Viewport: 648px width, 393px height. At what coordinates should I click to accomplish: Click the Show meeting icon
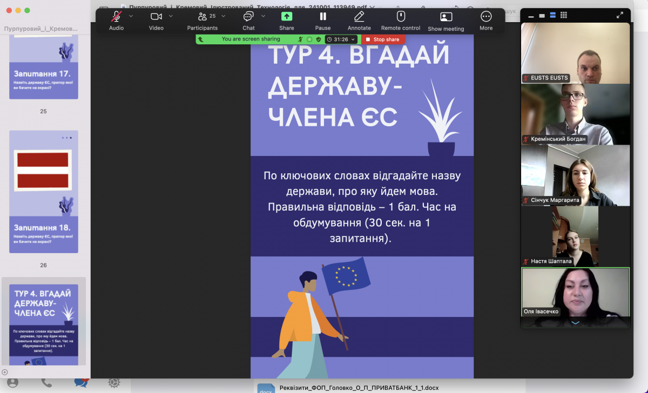(446, 17)
